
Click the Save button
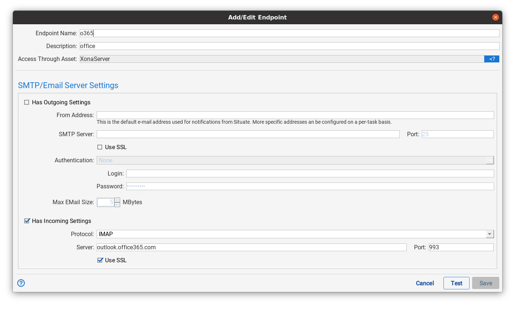click(x=485, y=283)
